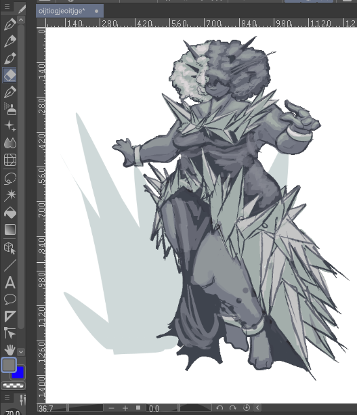Screen dimensions: 357x415
Task: Click the brush size preset 70.0
Action: click(13, 412)
